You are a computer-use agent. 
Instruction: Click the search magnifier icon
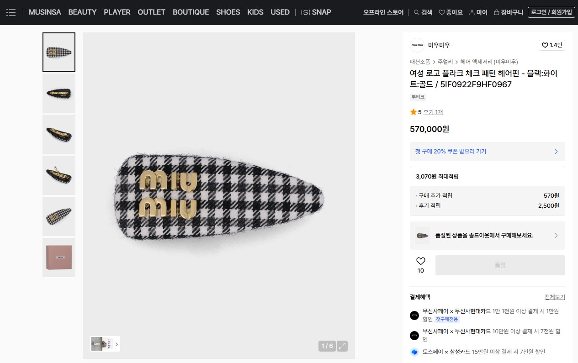(x=416, y=12)
